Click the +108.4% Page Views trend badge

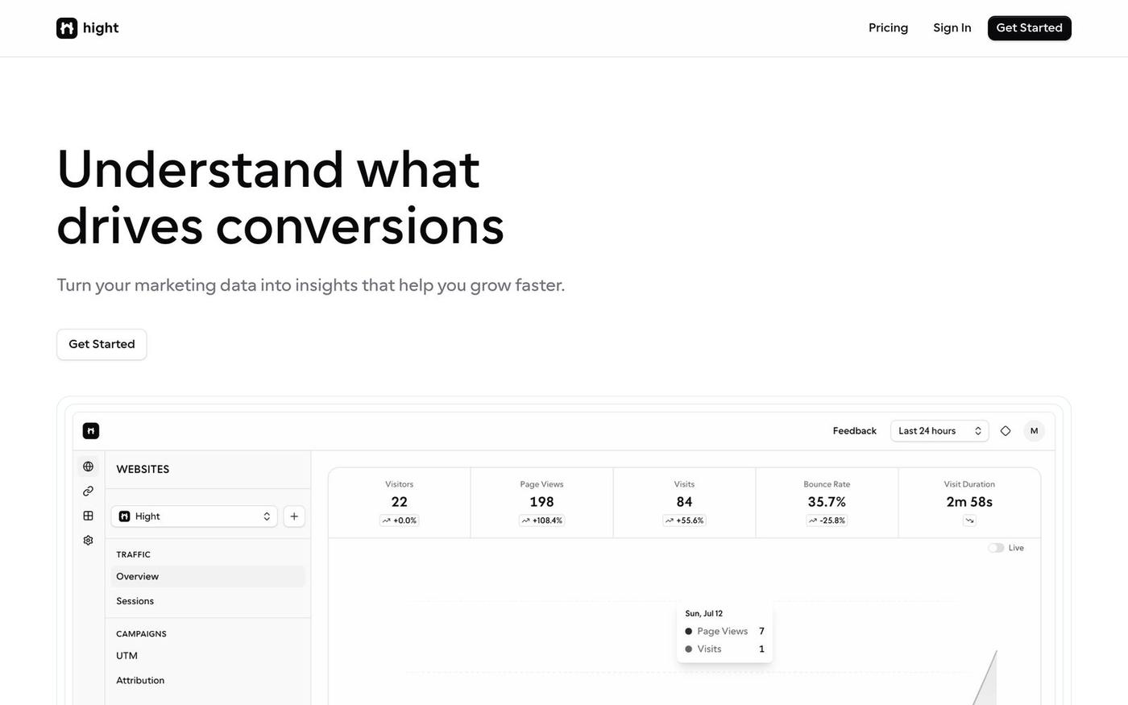coord(541,520)
